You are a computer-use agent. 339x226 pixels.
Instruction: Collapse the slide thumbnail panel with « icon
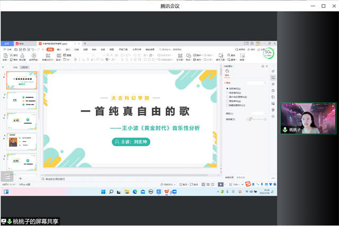coord(3,67)
